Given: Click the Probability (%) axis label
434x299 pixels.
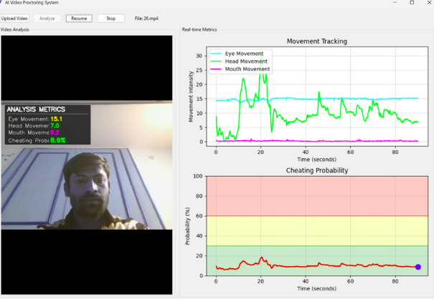Looking at the screenshot, I should (x=187, y=226).
